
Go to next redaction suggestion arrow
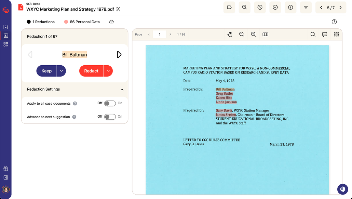point(119,55)
